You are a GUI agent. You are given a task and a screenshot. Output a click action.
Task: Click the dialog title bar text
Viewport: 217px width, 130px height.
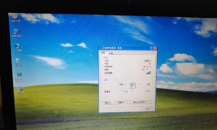112,48
